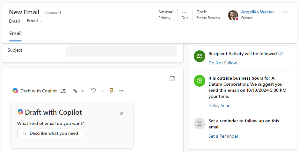
Task: Click the undo arrow icon
Action: (x=93, y=91)
